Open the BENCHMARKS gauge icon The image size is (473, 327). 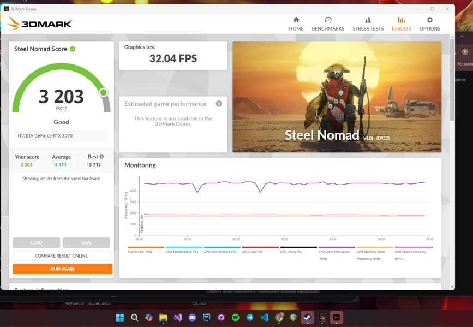click(x=328, y=20)
